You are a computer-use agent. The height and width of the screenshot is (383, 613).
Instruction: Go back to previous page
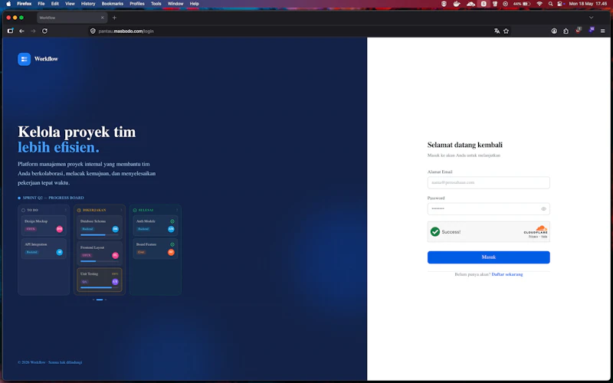[22, 31]
